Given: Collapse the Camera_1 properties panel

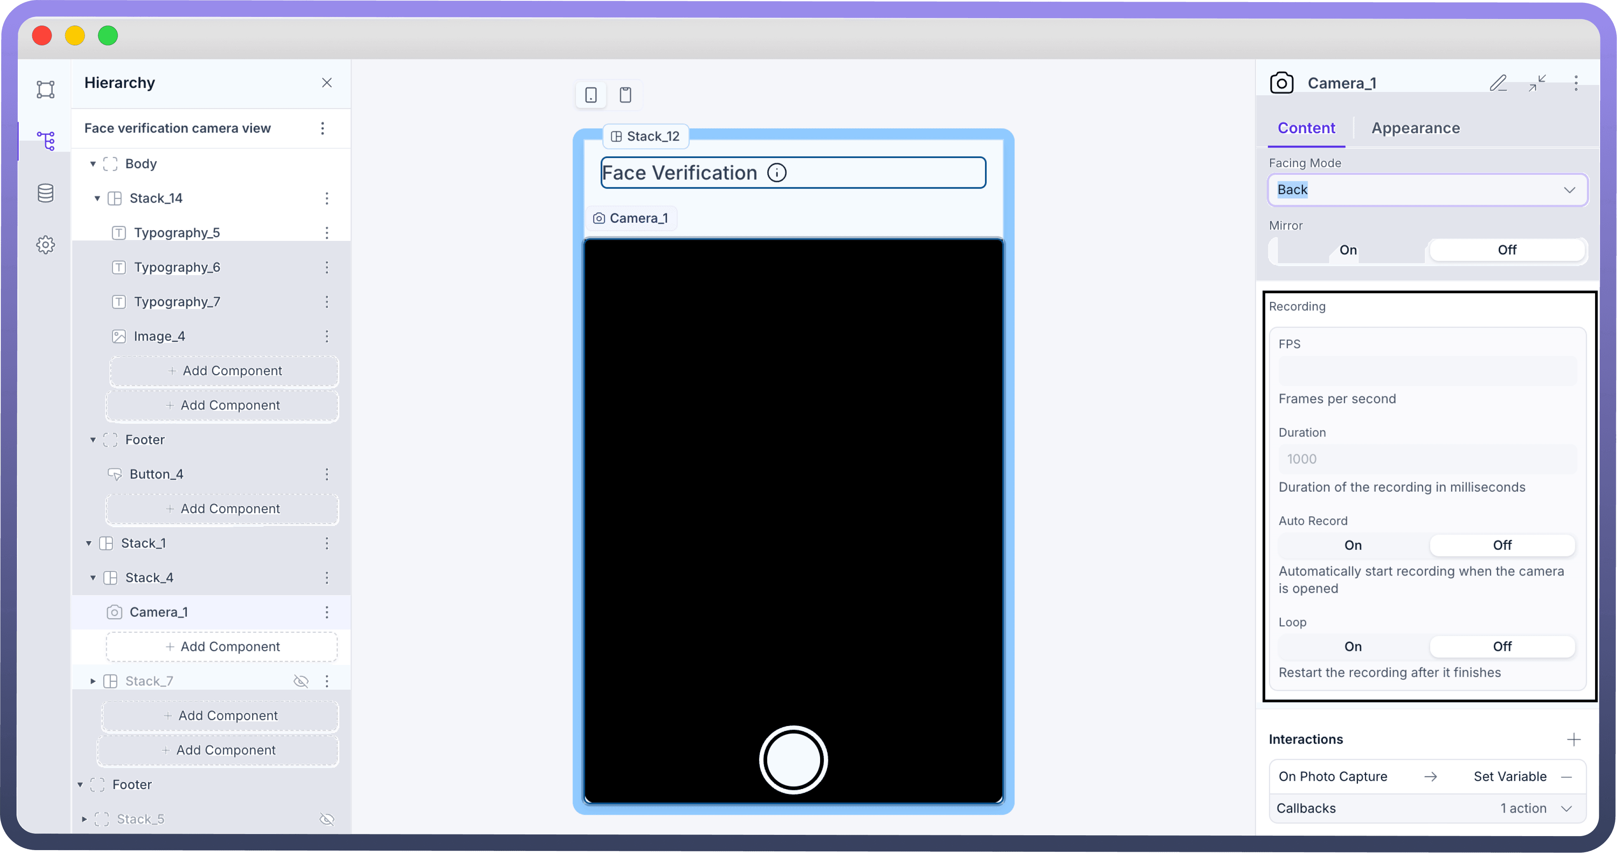Looking at the screenshot, I should click(x=1537, y=83).
